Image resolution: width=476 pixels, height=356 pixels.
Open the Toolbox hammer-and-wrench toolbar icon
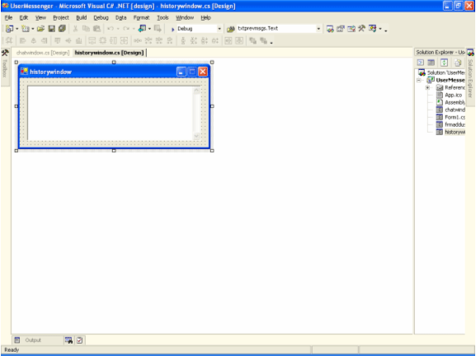(x=361, y=29)
